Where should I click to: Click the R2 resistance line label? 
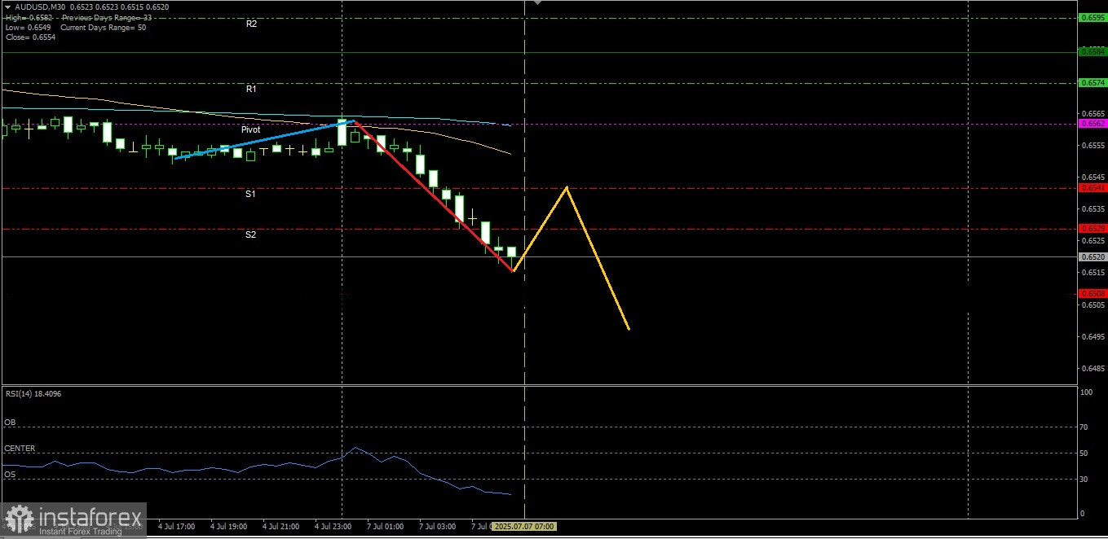click(x=251, y=24)
